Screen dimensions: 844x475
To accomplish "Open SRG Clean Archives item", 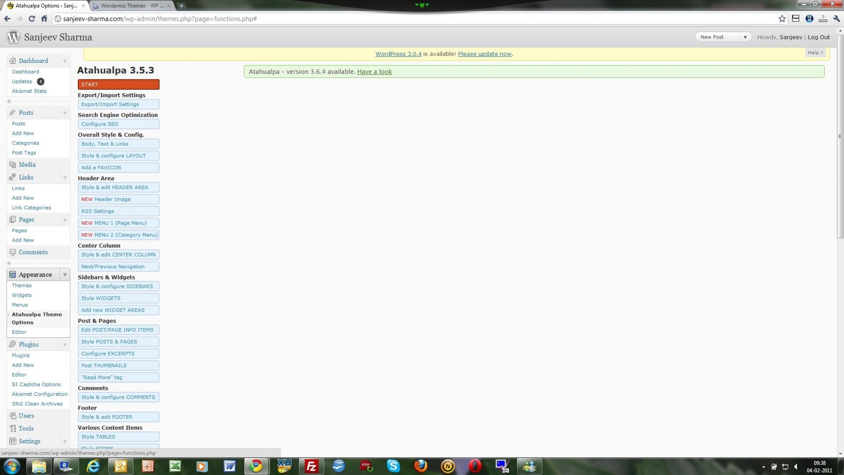I will (37, 404).
